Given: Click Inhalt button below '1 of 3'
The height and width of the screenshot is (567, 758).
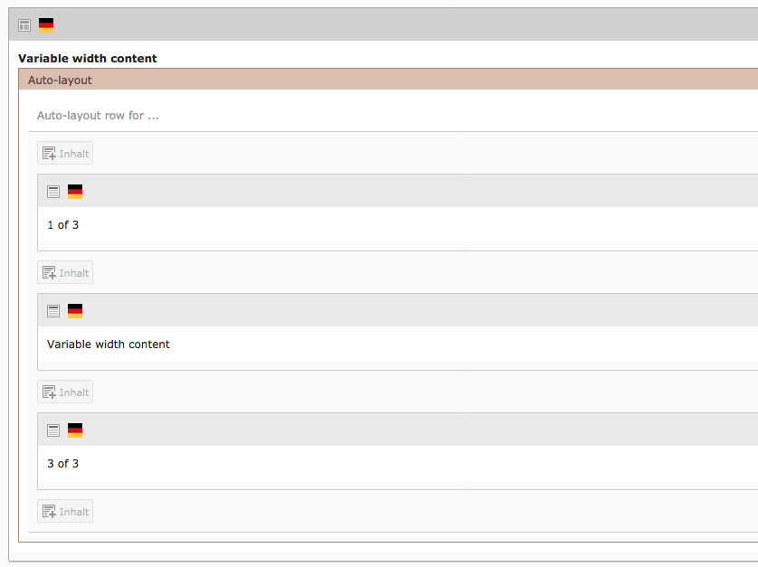Looking at the screenshot, I should point(65,272).
